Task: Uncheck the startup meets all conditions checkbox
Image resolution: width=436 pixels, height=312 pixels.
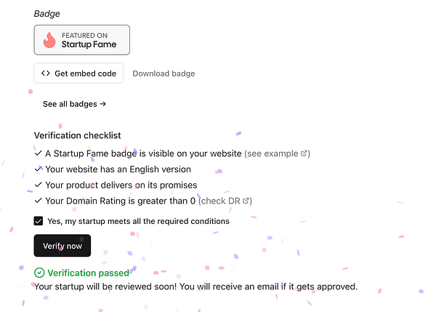Action: [x=39, y=221]
